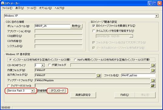The height and width of the screenshot is (110, 163).
Task: Expand the Windows XP OS selection dropdown
Action: click(156, 16)
